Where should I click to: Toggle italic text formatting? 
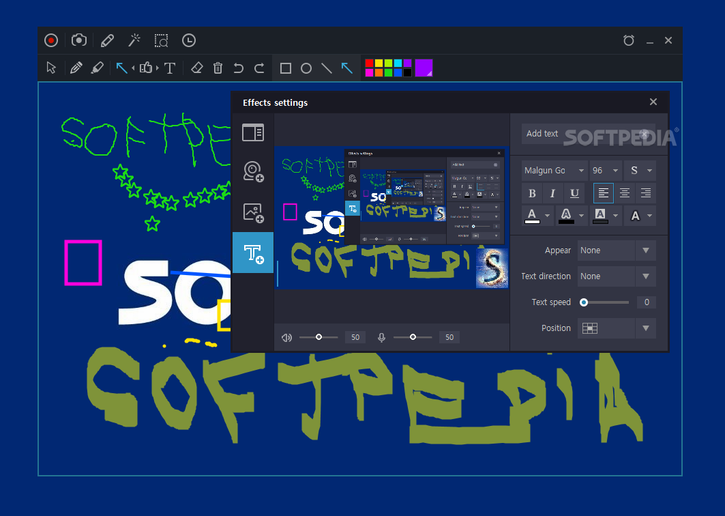click(552, 193)
